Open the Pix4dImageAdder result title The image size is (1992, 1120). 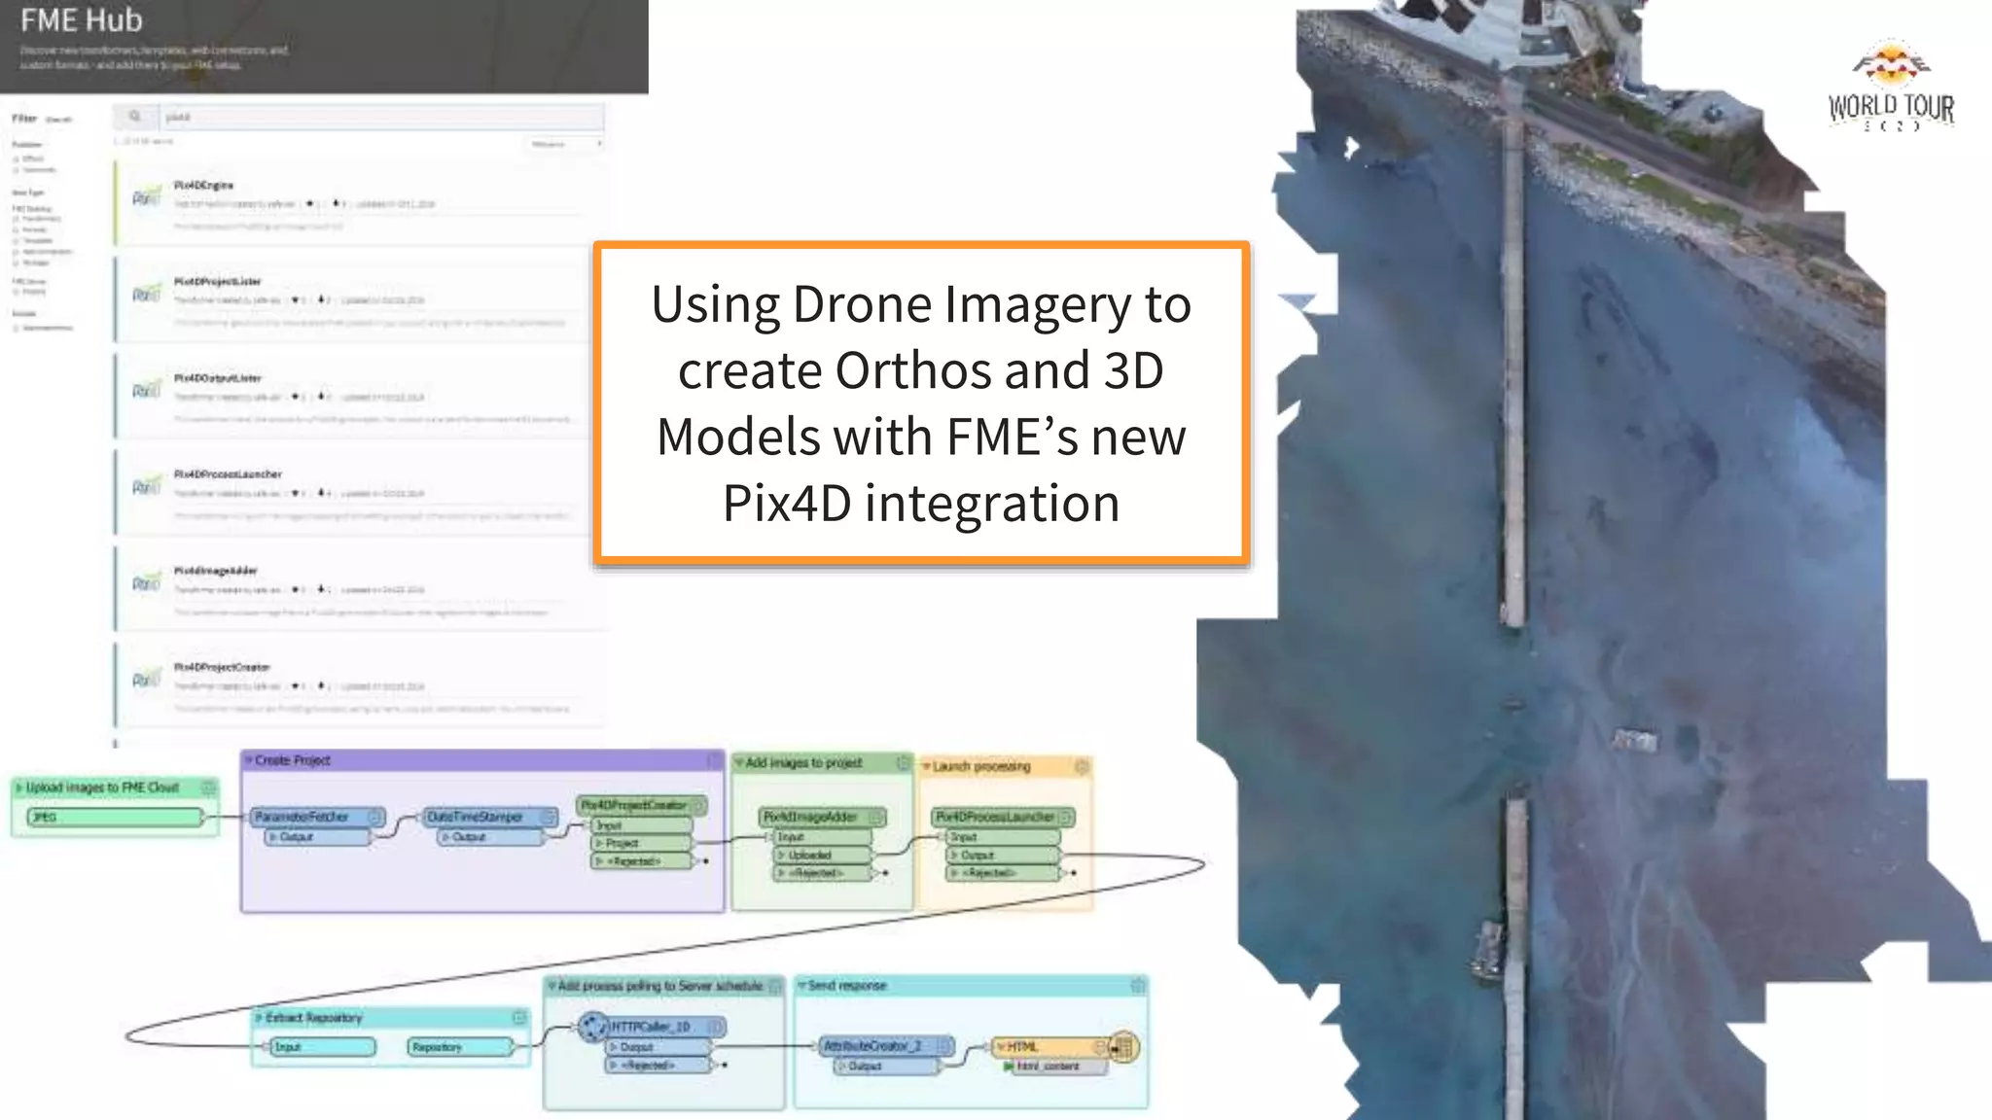(x=215, y=571)
